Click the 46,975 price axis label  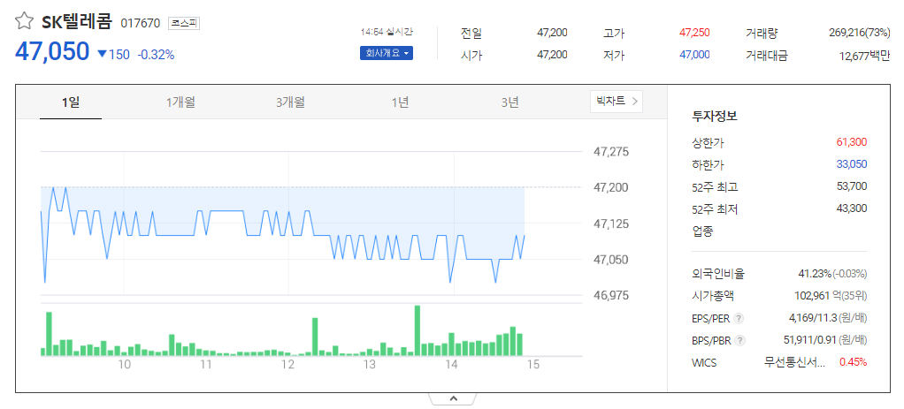(612, 296)
